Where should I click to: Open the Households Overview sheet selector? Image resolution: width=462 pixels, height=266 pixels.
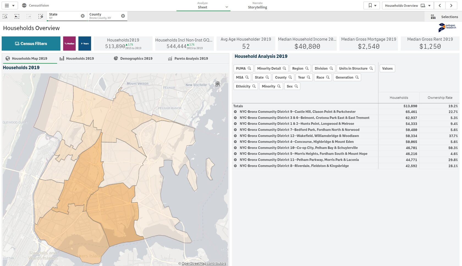click(408, 5)
